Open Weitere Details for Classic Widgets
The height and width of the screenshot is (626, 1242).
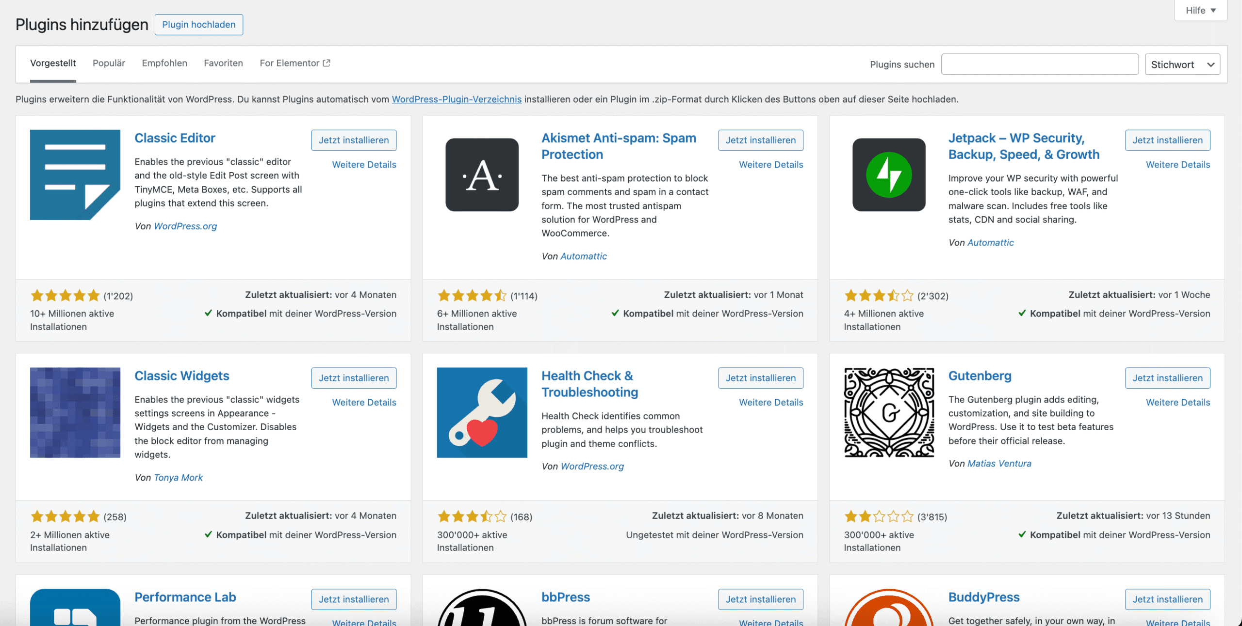(364, 403)
